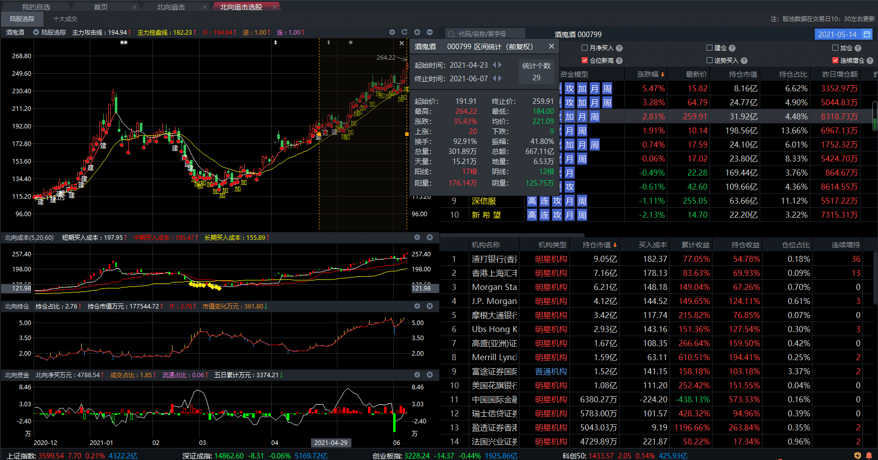
Task: Open the calendar icon beside 2021-05-14
Action: tap(866, 34)
